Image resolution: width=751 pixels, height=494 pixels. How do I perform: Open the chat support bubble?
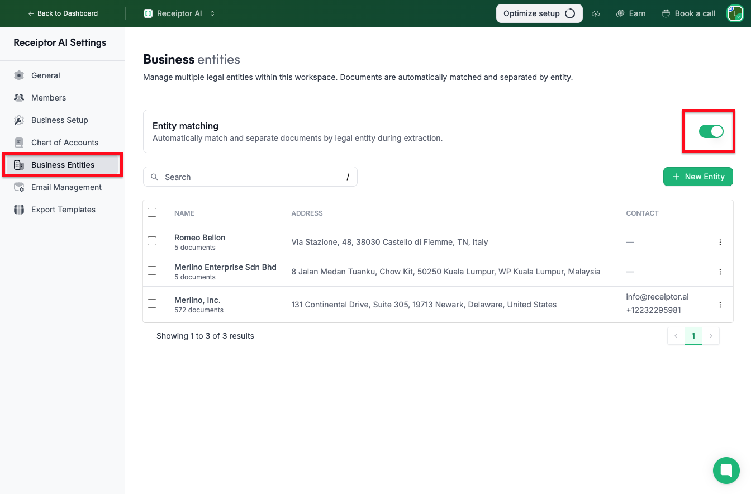726,471
